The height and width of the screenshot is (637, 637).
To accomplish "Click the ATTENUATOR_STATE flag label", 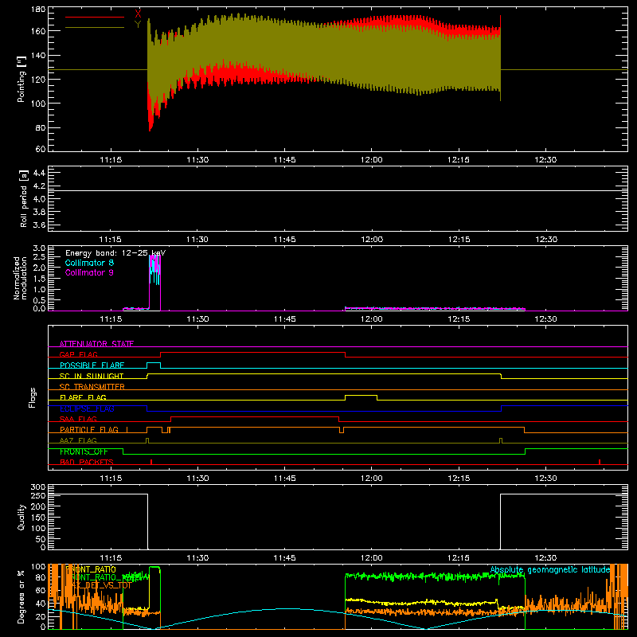I will coord(96,344).
